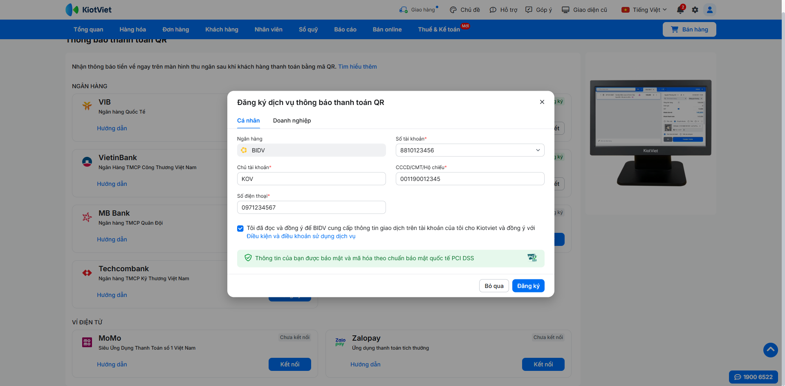Click the KiotViet POS monitor image
Screen dimensions: 785x386
650,133
